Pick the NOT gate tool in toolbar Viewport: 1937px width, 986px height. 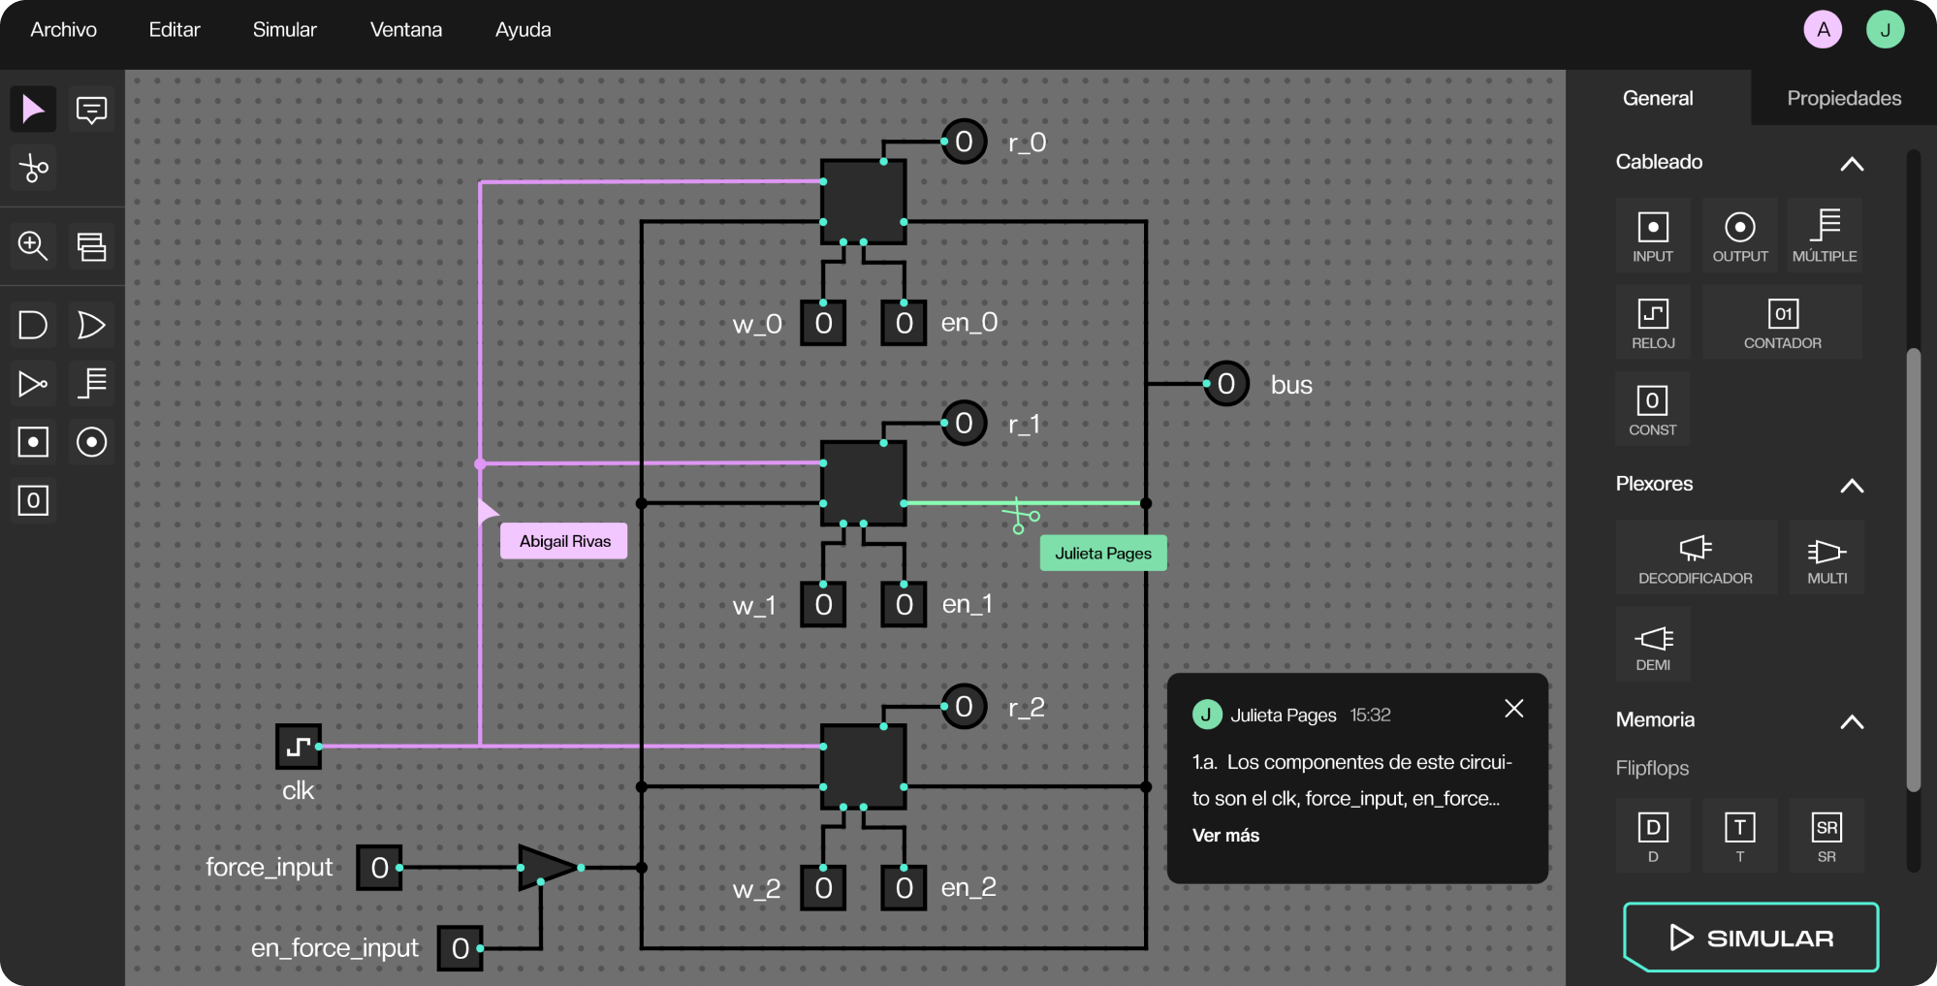click(33, 384)
